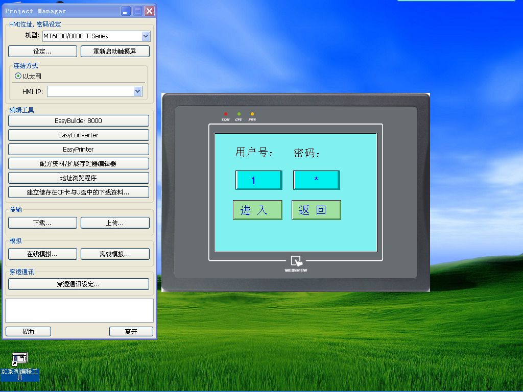Screen dimensions: 523x392
Task: Open the 设定... settings button
Action: 42,52
